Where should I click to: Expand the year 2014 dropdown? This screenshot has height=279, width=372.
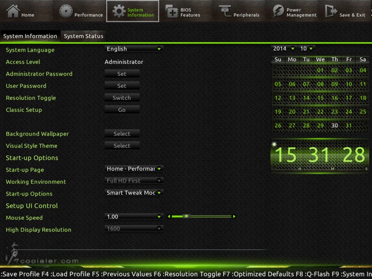click(284, 49)
